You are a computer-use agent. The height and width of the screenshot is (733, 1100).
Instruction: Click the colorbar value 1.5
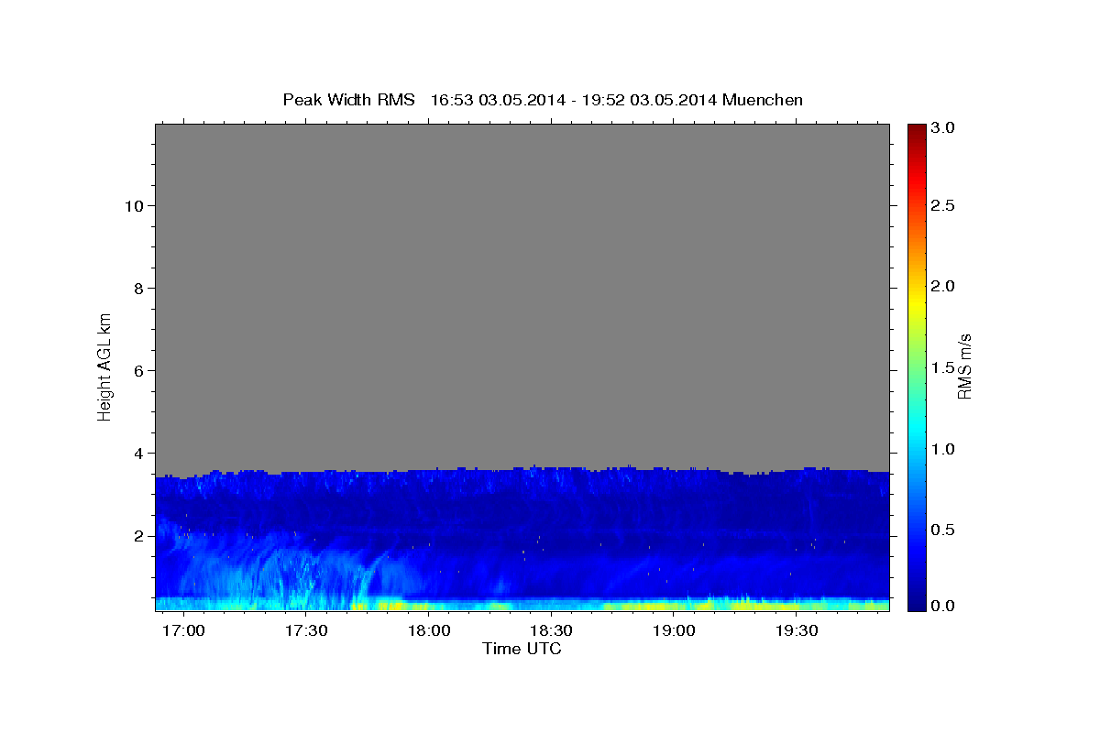[944, 367]
